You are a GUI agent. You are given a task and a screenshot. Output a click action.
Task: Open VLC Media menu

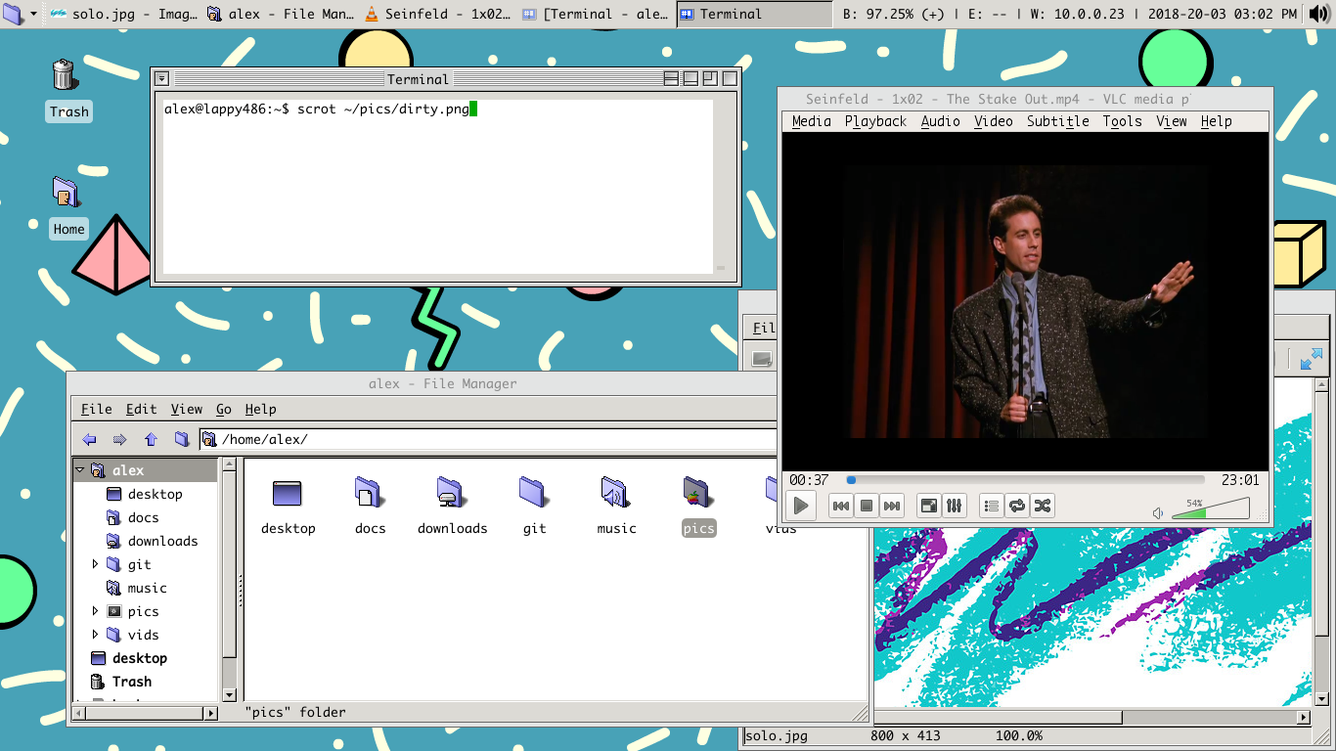811,121
